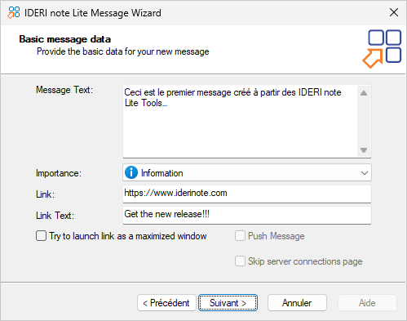Viewport: 407px width, 321px height.
Task: Enable Try to launch link as maximized window
Action: 41,236
